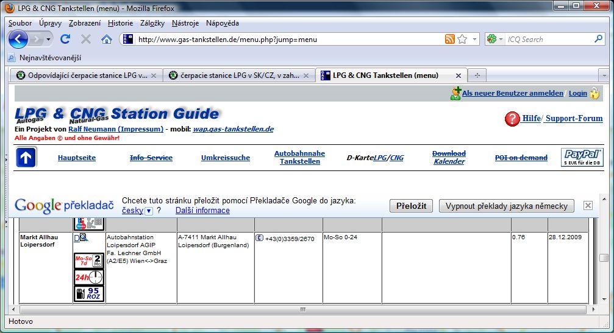Open Autobahnnahe Tankstellen link
Screen dimensions: 614x333
click(299, 158)
